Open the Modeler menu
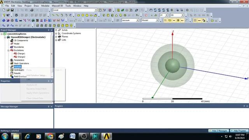This screenshot has height=140, width=249. pos(45,6)
